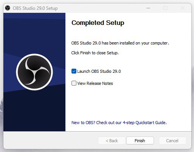Viewport: 194px width, 152px height.
Task: Minimize the OBS Studio Setup window
Action: 148,8
